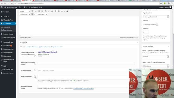Image resolution: width=174 pixels, height=98 pixels.
Task: Open the Абзац paragraph format dropdown
Action: click(25, 11)
